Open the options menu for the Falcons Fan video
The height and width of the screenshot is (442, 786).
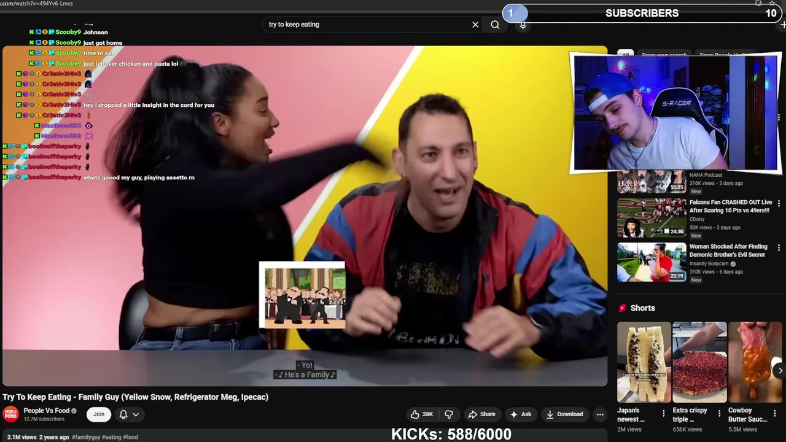[x=779, y=203]
